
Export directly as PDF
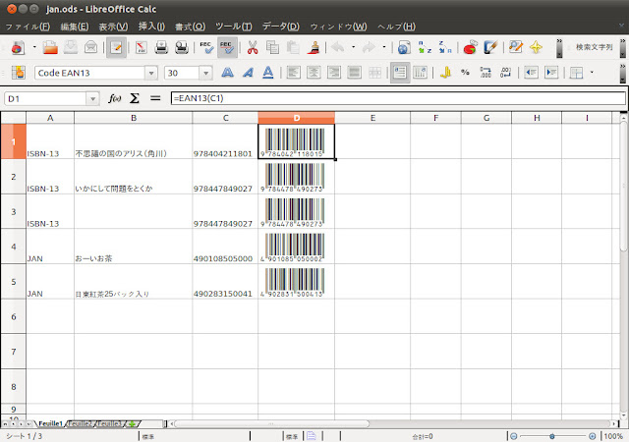141,48
